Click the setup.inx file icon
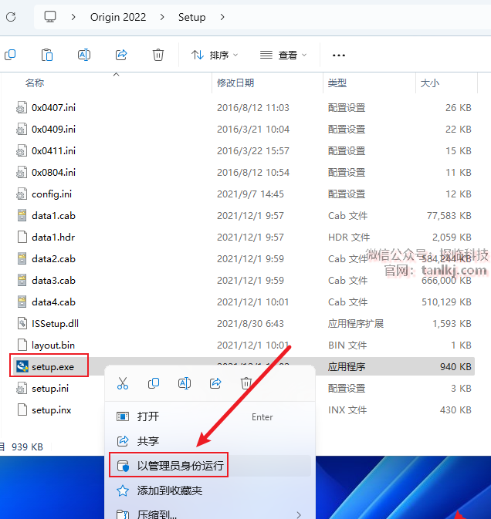Screen dimensions: 491x519 pos(22,409)
